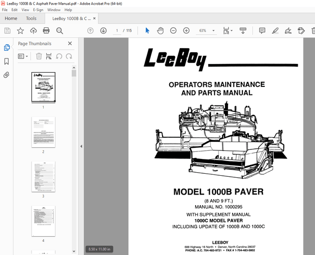Image resolution: width=315 pixels, height=255 pixels.
Task: Select the LeeBoy 1000B & C document tab
Action: (71, 19)
